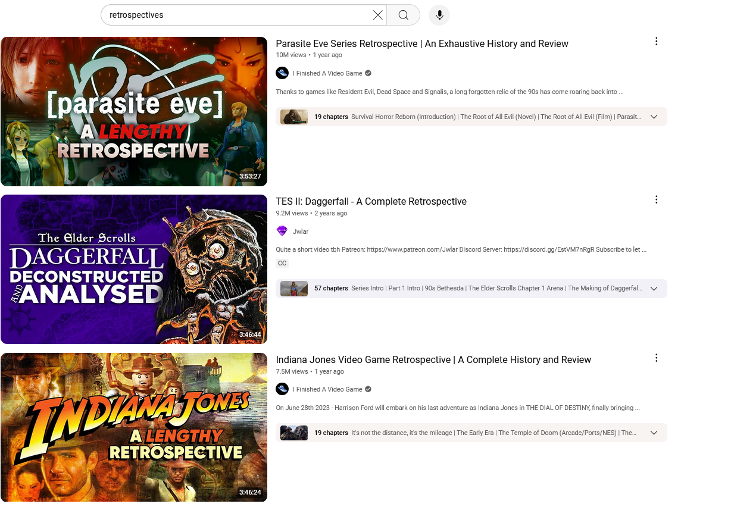Click verified badge beside channel name under Parasite Eve

pos(368,73)
